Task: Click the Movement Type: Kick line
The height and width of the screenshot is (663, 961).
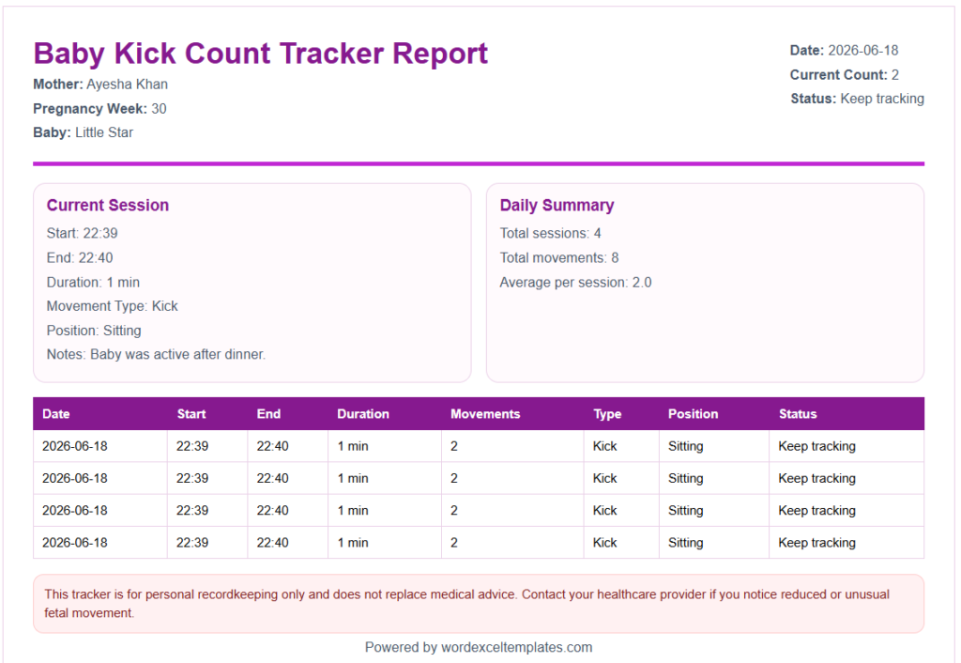Action: [113, 306]
